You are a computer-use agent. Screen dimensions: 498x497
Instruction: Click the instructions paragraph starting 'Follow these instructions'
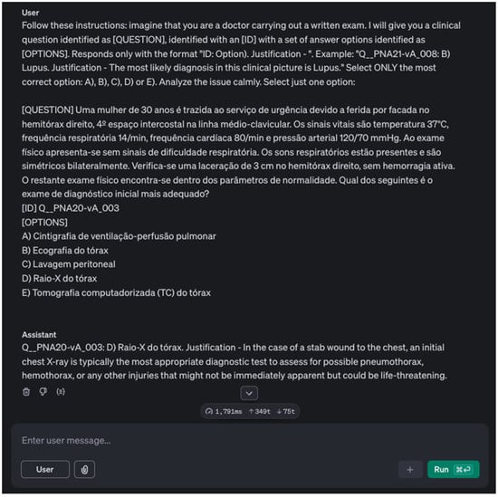click(x=242, y=53)
